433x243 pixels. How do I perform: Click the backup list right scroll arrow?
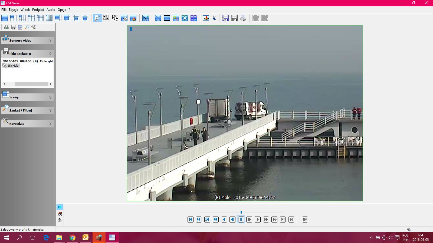coord(50,84)
